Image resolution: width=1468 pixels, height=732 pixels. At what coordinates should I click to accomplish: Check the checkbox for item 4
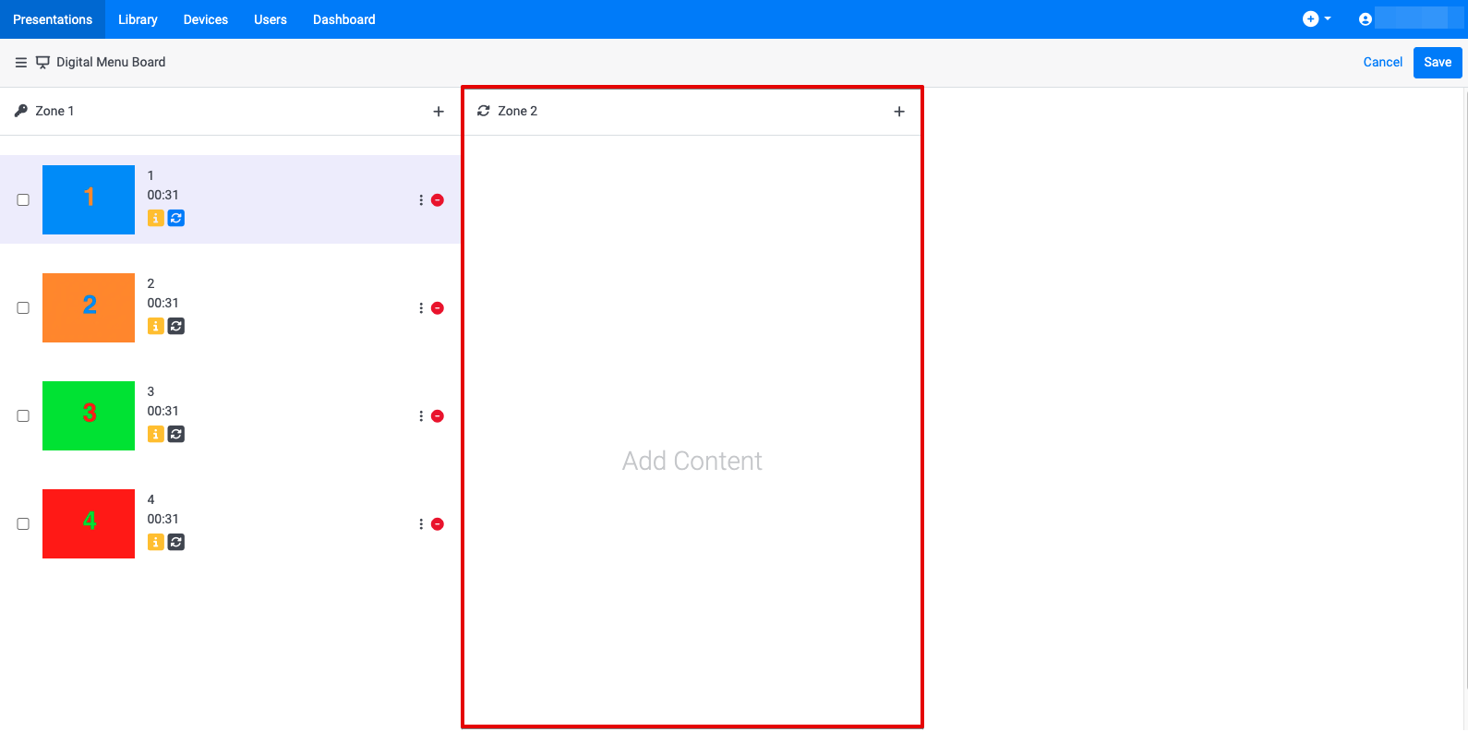pos(23,524)
